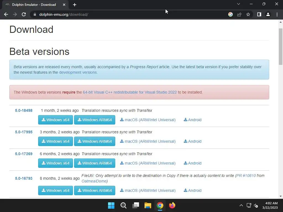This screenshot has width=283, height=212.
Task: Click the share page icon
Action: (x=239, y=14)
